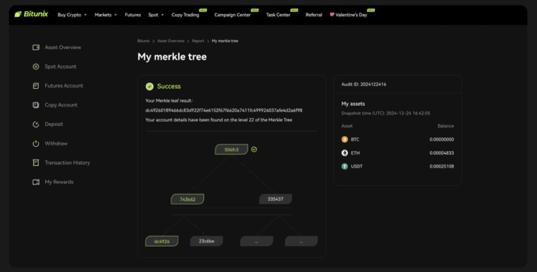
Task: Click the BTC coin icon
Action: [345, 139]
